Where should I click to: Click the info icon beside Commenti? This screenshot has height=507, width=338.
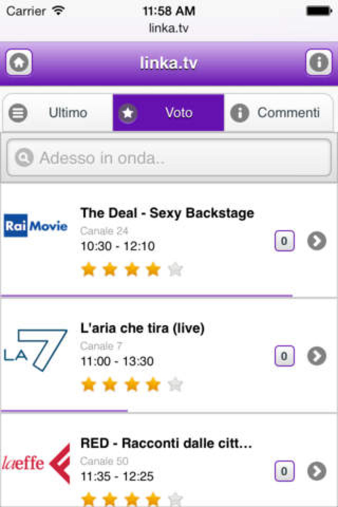(240, 113)
